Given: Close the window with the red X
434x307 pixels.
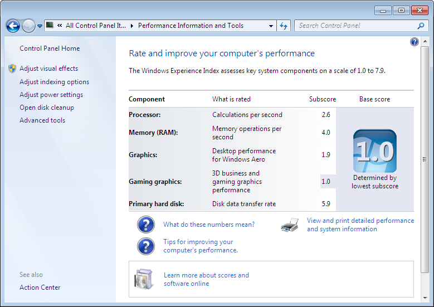Looking at the screenshot, I should click(420, 11).
